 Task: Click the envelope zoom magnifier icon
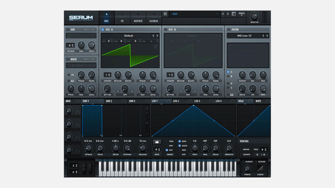(147, 123)
